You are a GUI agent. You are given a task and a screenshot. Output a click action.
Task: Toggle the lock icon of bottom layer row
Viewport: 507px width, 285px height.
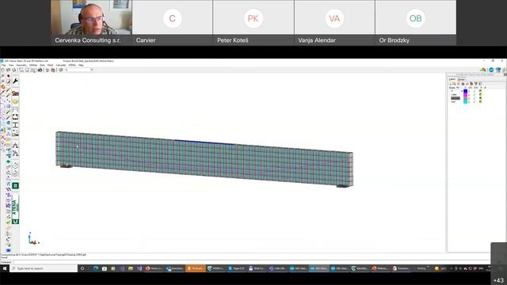pos(475,102)
